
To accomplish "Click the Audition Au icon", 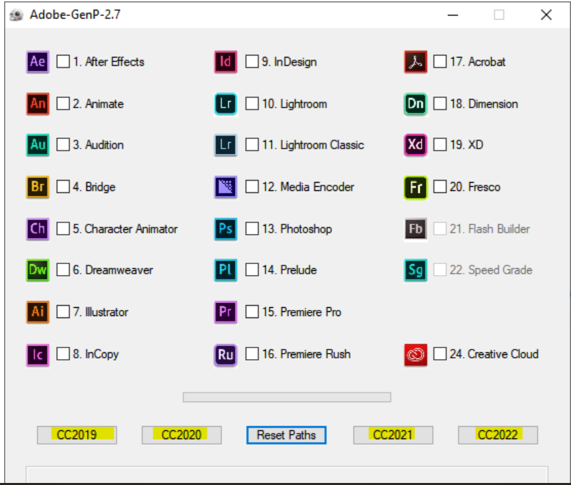I will (38, 145).
